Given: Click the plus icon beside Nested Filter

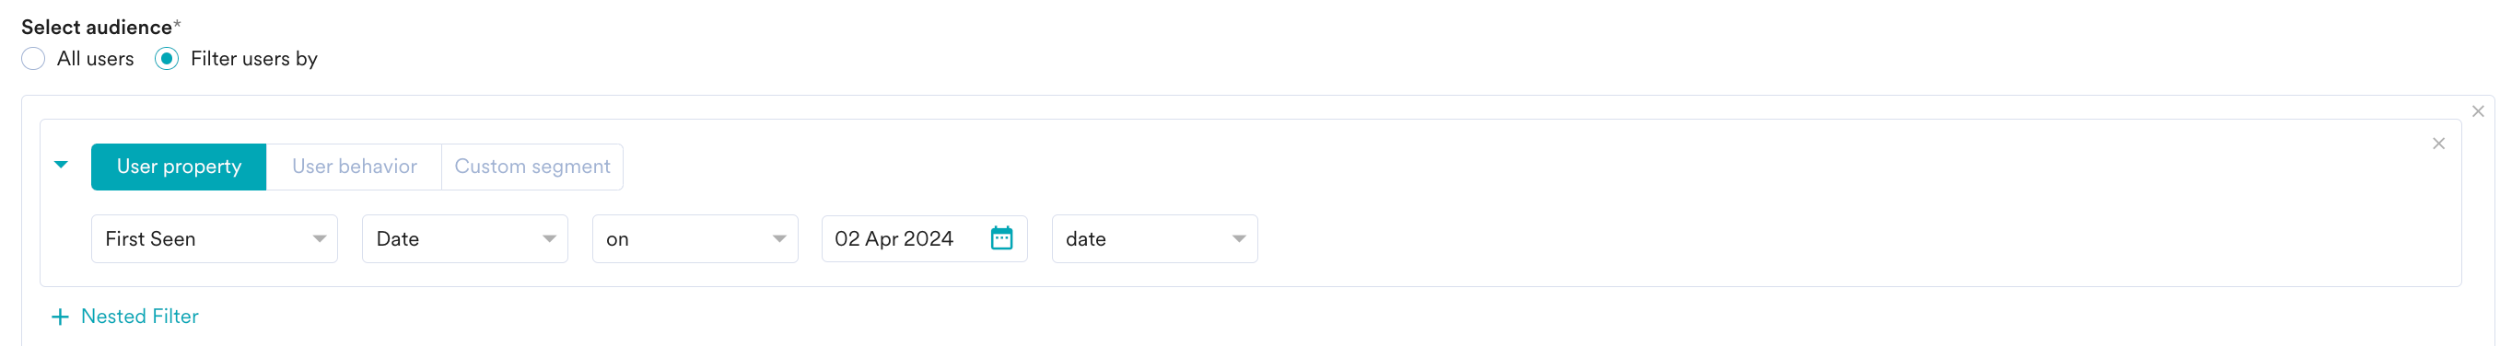Looking at the screenshot, I should (x=60, y=317).
